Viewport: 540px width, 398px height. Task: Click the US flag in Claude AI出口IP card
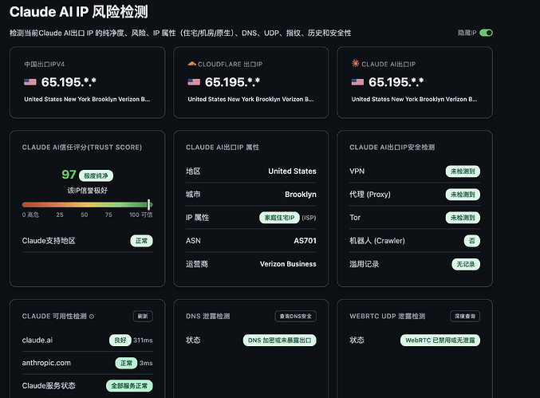pos(357,82)
